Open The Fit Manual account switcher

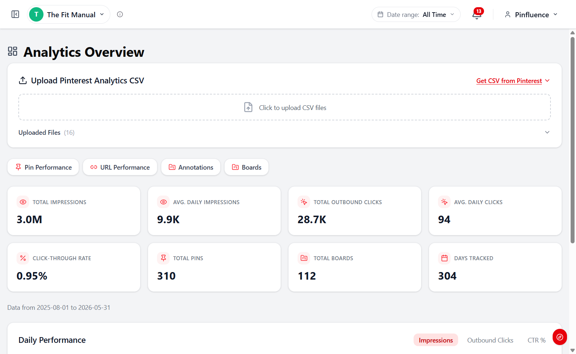tap(69, 14)
